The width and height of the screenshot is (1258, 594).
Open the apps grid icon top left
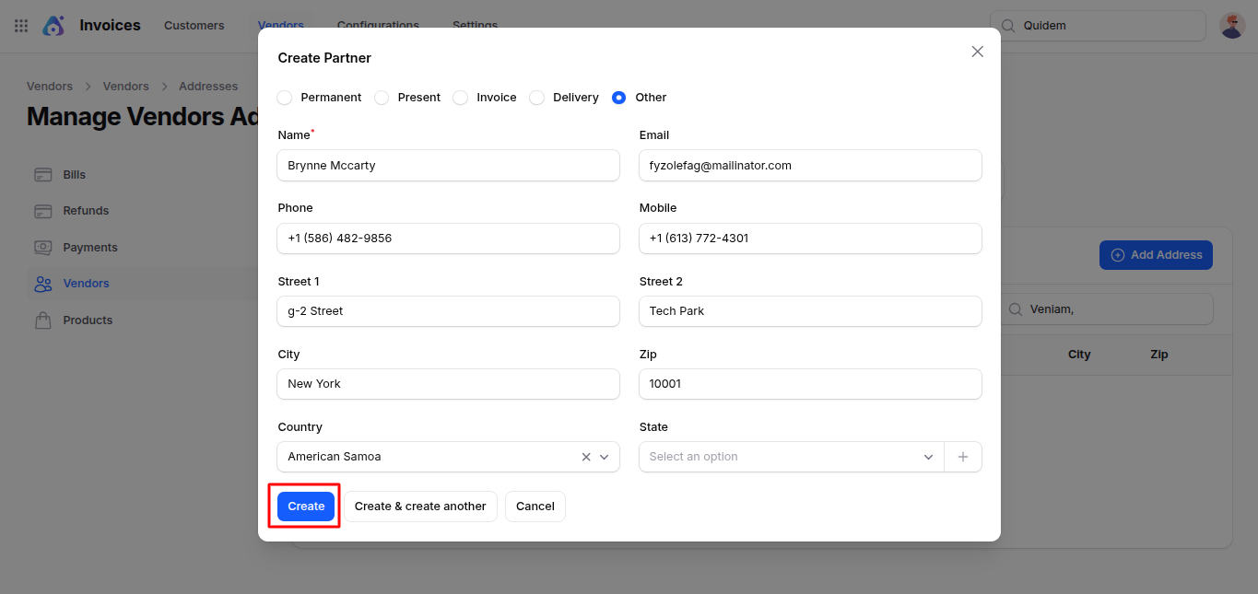click(20, 25)
